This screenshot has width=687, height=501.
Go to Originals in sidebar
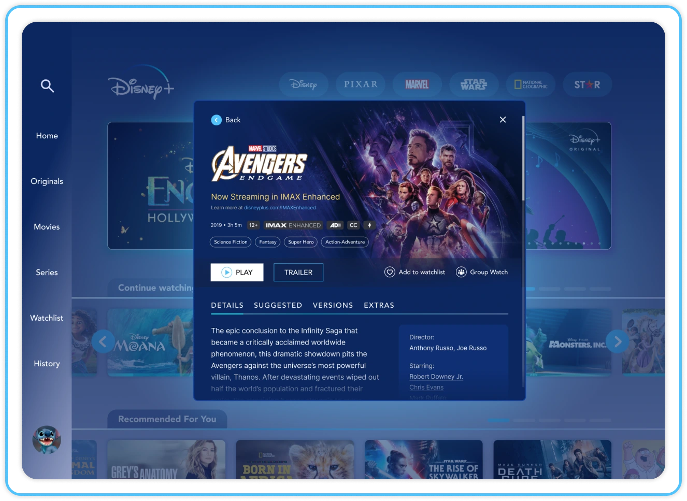point(47,181)
